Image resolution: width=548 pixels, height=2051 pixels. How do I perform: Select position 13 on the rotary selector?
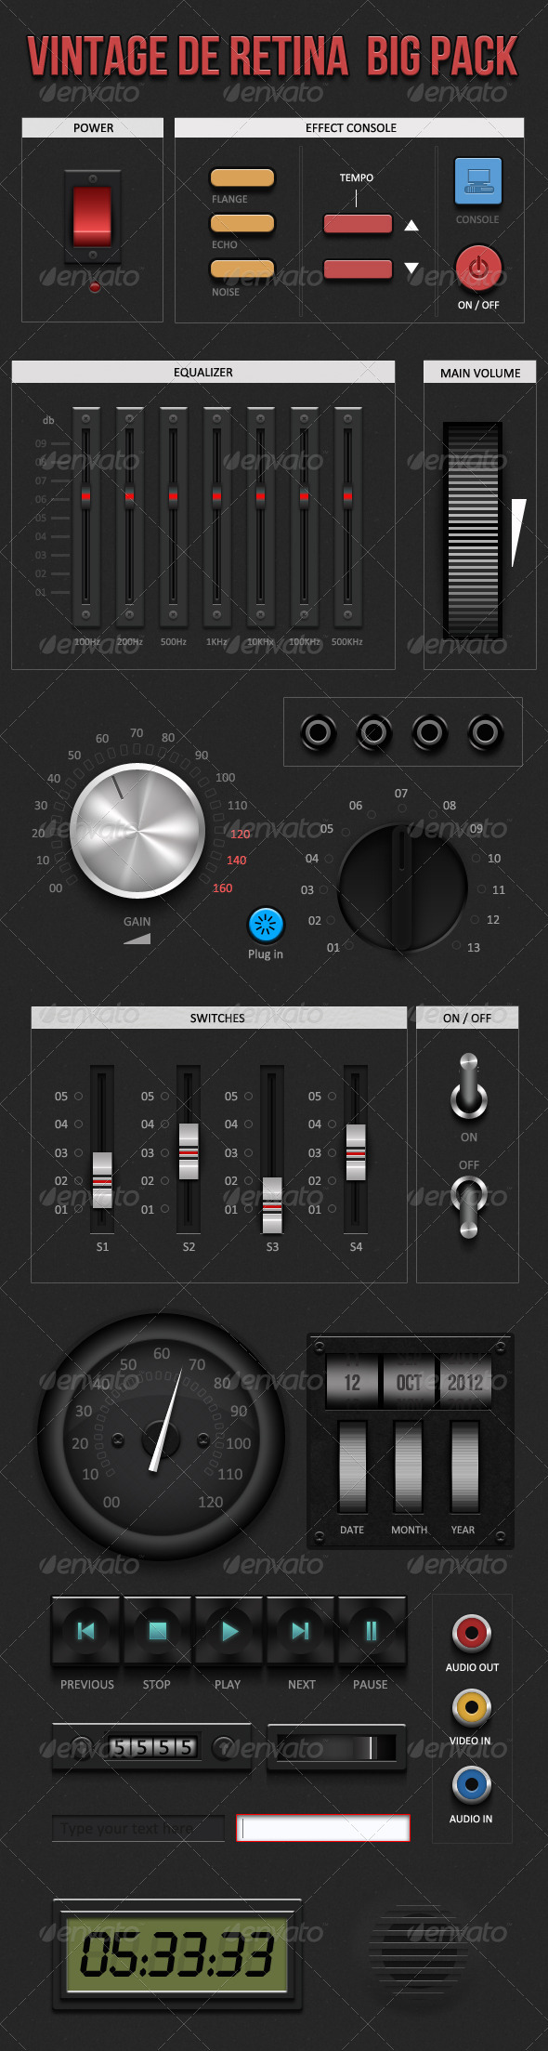[474, 948]
